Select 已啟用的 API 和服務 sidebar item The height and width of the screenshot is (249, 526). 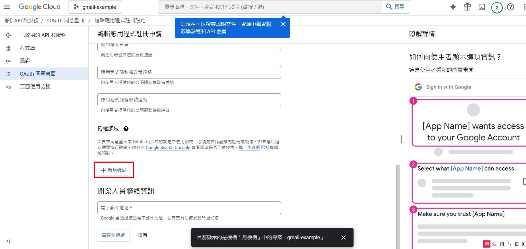pos(44,35)
